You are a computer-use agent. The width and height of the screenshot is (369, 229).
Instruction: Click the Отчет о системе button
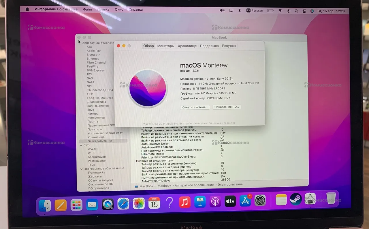click(x=195, y=107)
